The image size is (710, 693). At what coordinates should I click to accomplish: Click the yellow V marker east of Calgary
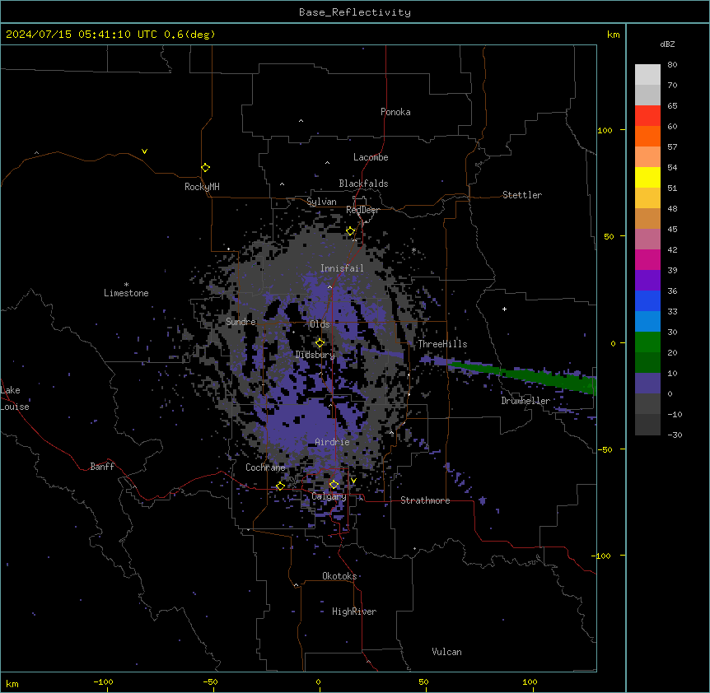pyautogui.click(x=353, y=481)
